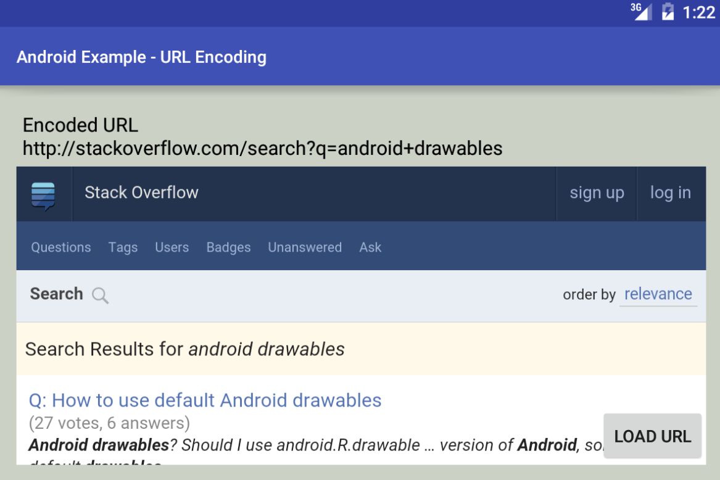Screen dimensions: 720x480
Task: Choose Ask in navigation bar
Action: [x=370, y=247]
